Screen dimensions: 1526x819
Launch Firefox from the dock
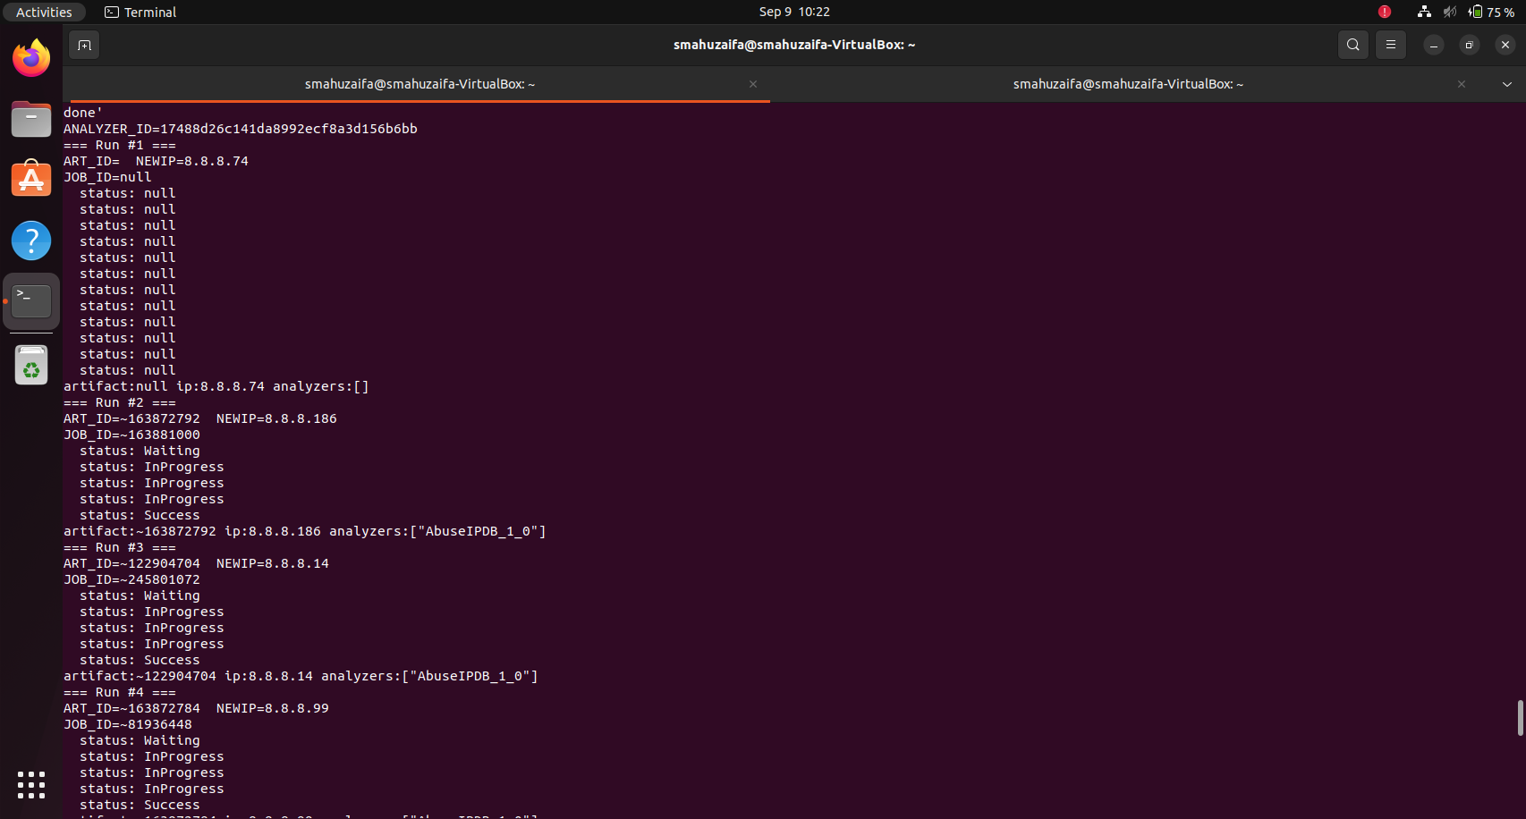tap(31, 59)
